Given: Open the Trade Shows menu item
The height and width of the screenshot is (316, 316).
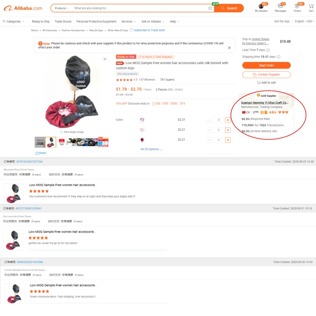Looking at the screenshot, I should [x=63, y=22].
